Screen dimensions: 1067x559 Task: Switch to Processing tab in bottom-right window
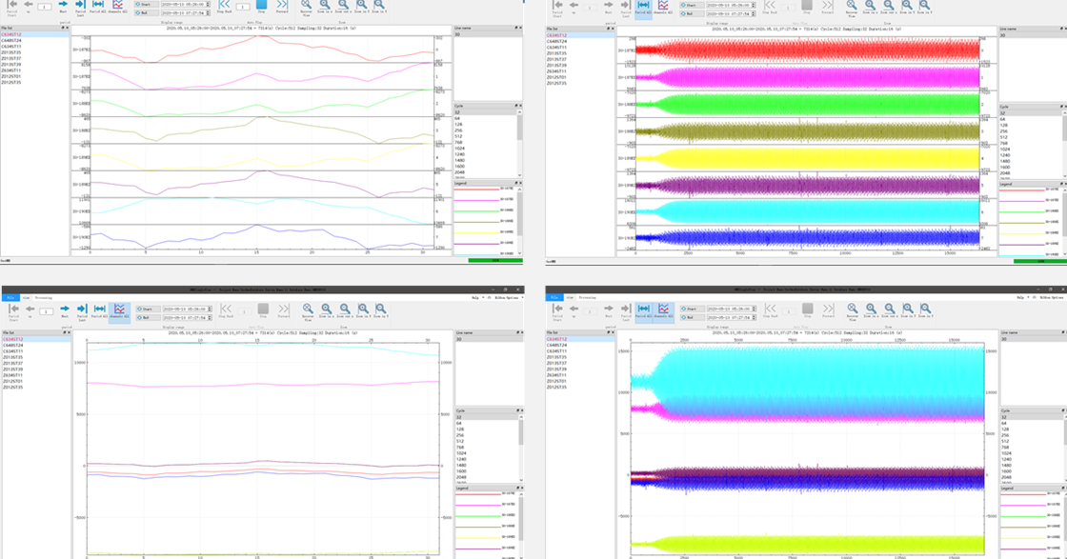588,298
